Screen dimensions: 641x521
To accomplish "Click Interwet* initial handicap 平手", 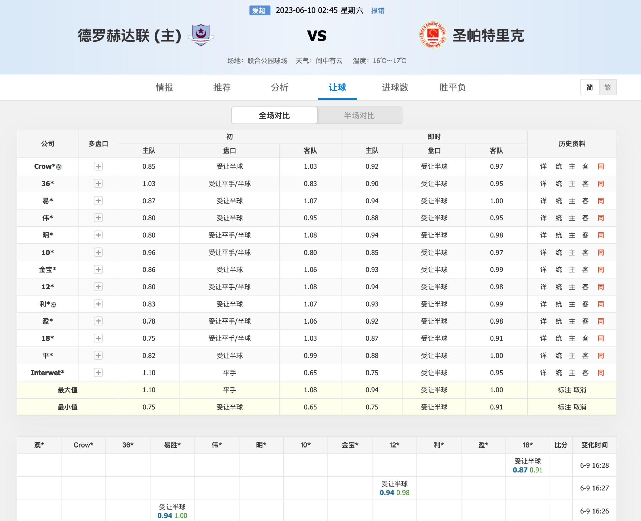I will (x=229, y=373).
